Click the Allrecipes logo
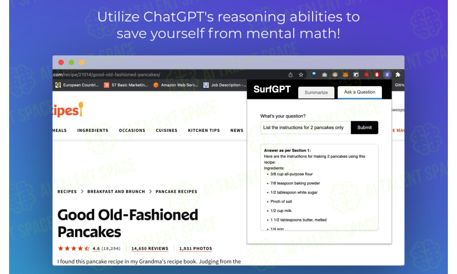 pos(68,110)
